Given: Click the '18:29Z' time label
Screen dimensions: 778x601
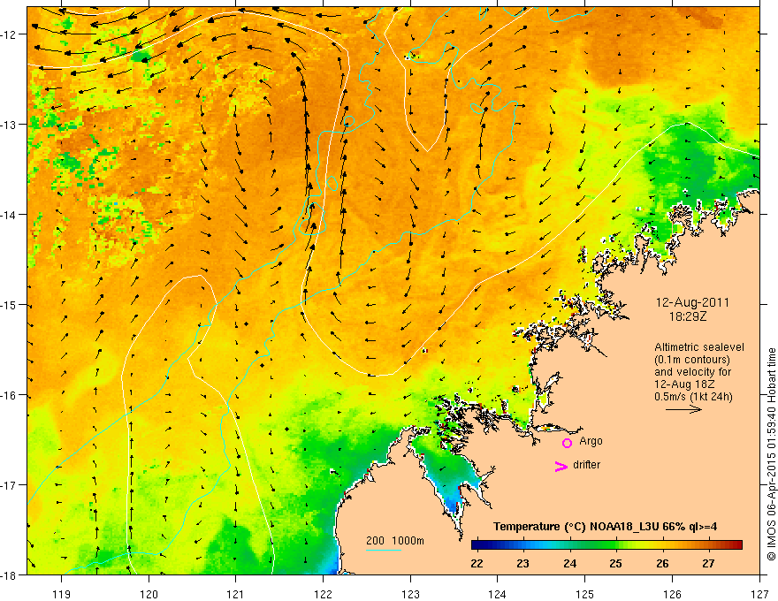Looking at the screenshot, I should pos(688,316).
